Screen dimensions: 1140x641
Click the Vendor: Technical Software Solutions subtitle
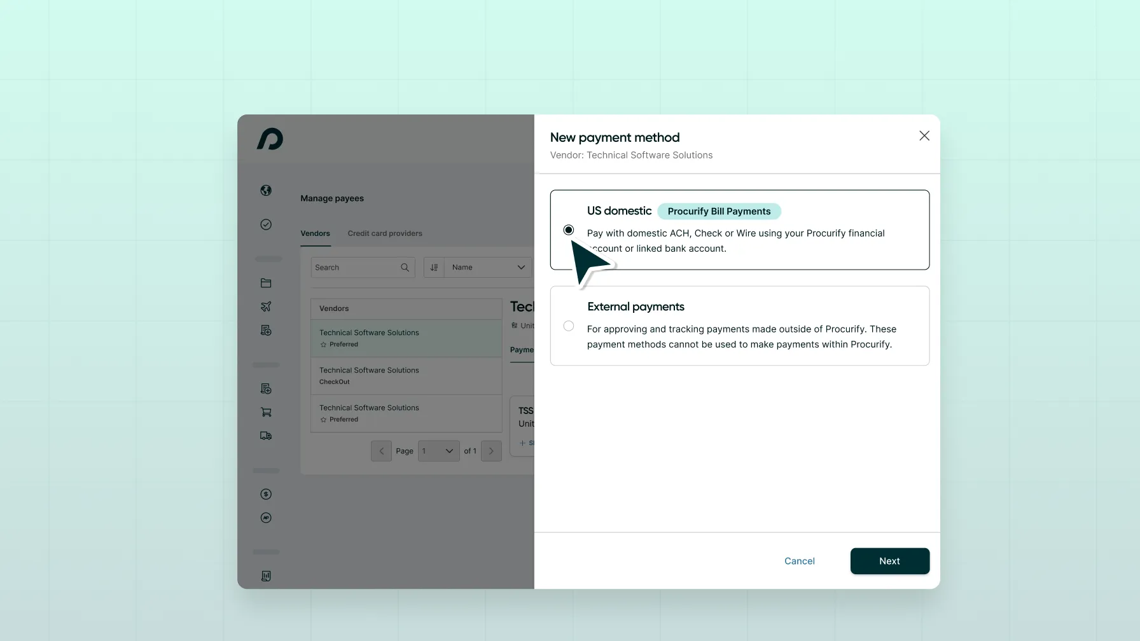(x=631, y=155)
